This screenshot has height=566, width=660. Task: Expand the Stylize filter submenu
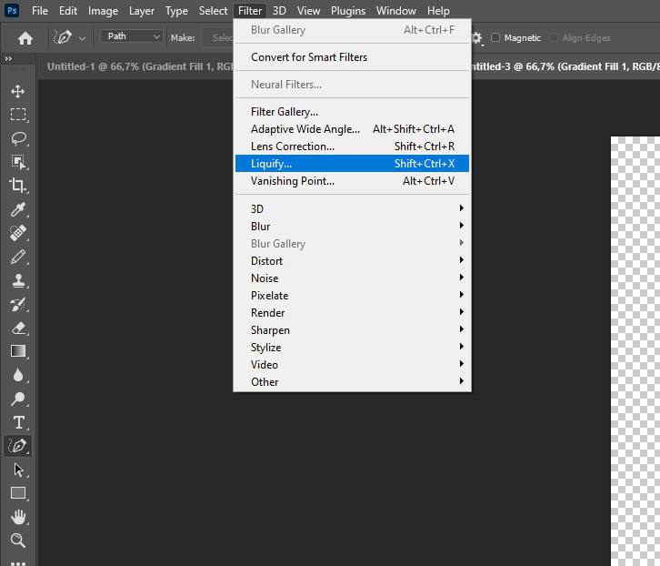click(x=352, y=348)
